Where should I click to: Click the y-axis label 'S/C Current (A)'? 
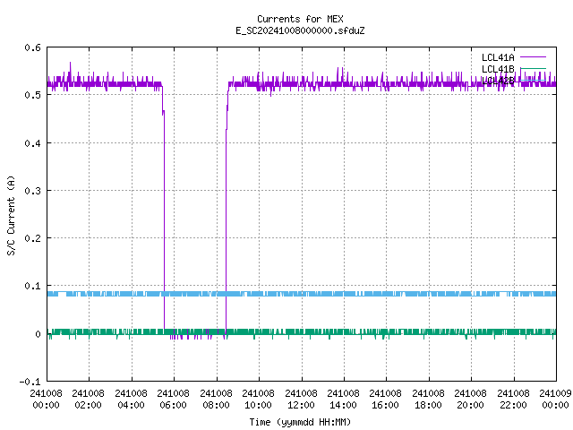11,215
